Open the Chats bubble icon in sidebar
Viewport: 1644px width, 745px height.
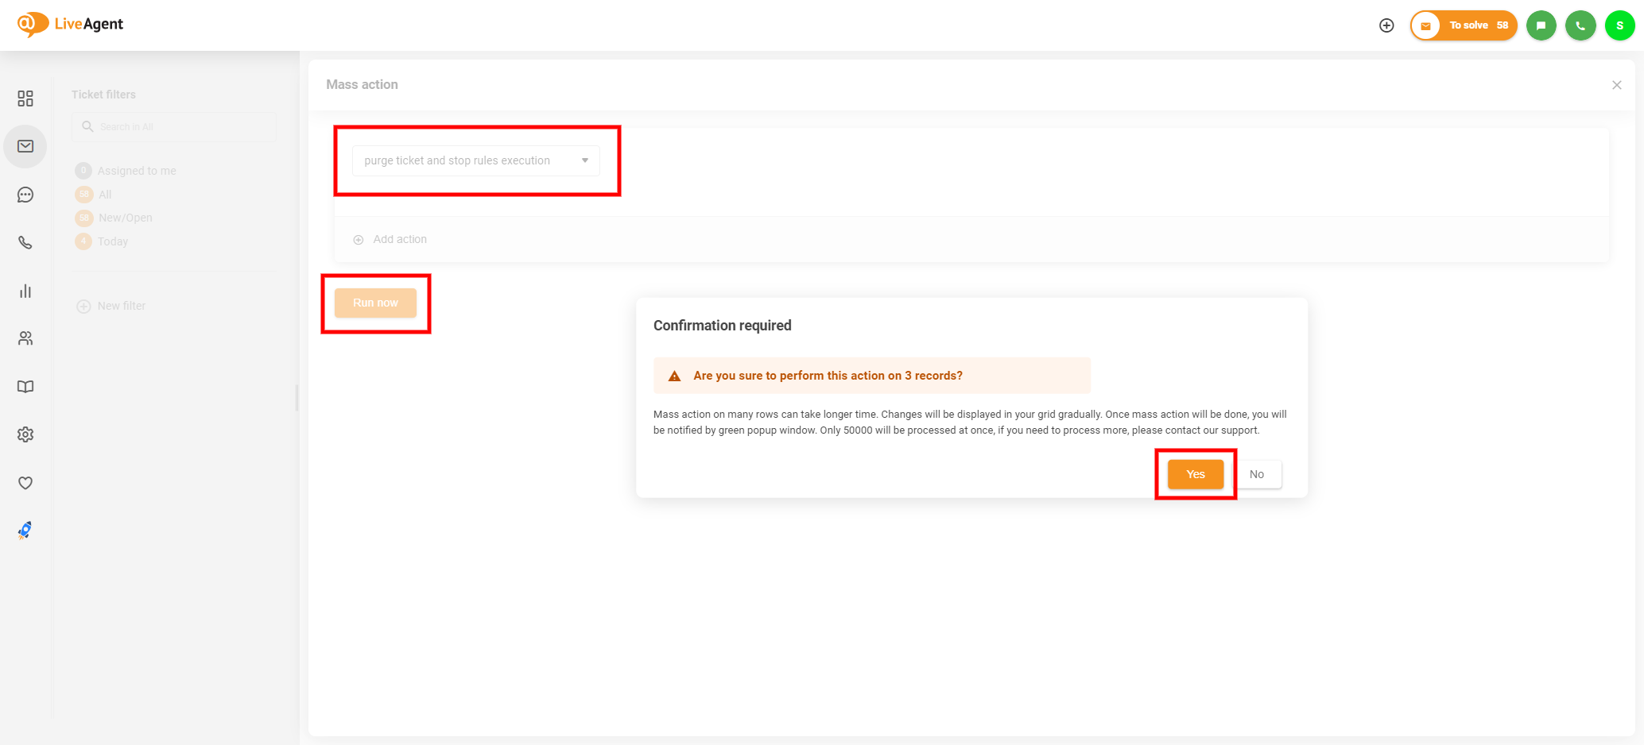pos(25,195)
